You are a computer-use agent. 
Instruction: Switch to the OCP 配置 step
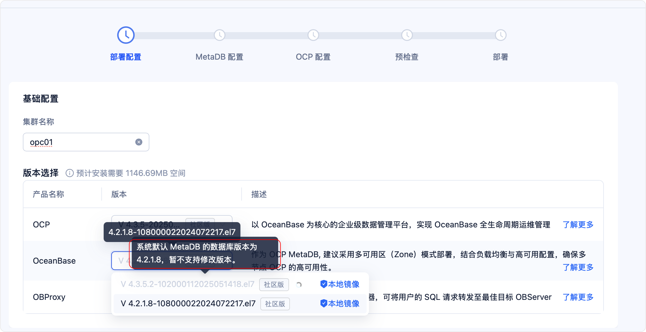pos(313,57)
